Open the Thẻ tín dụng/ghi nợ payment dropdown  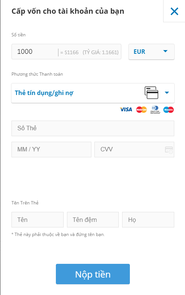click(93, 93)
